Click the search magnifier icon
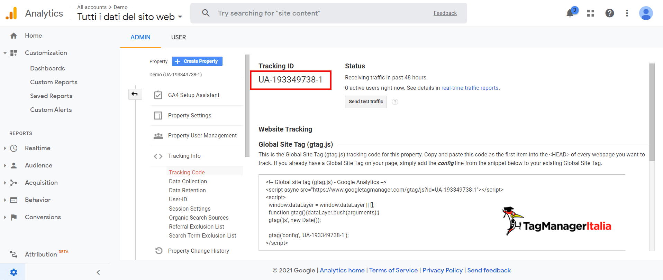663x280 pixels. (x=206, y=13)
